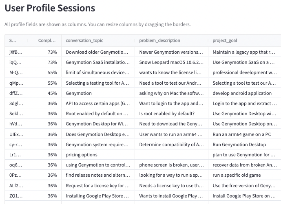This screenshot has width=281, height=204.
Task: Click the 'limit of simultaneous device...' cell
Action: [98, 72]
